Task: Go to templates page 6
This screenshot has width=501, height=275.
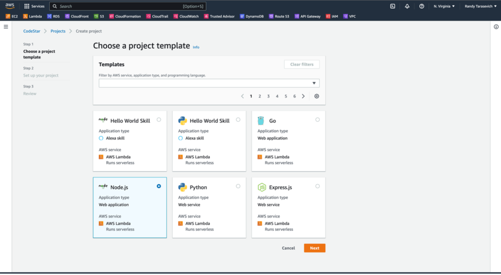Action: (295, 96)
